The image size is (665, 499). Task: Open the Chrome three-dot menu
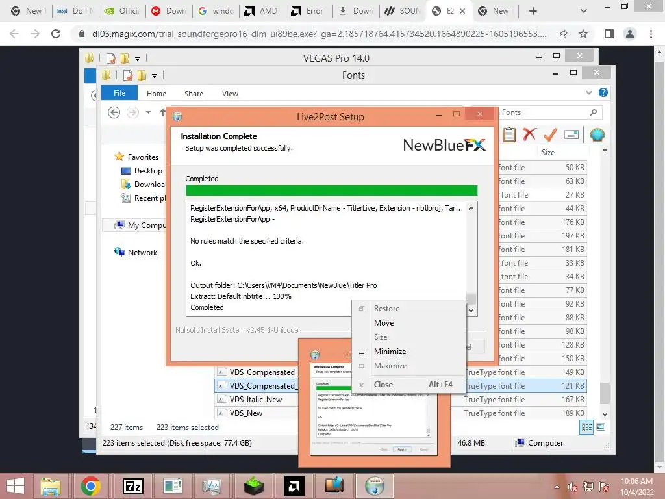click(x=651, y=34)
